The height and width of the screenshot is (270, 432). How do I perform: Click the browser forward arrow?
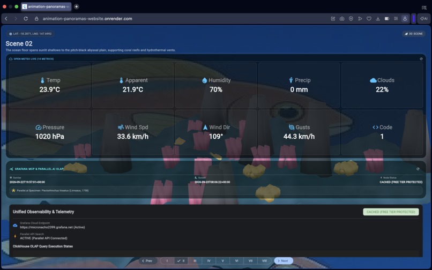coord(16,19)
